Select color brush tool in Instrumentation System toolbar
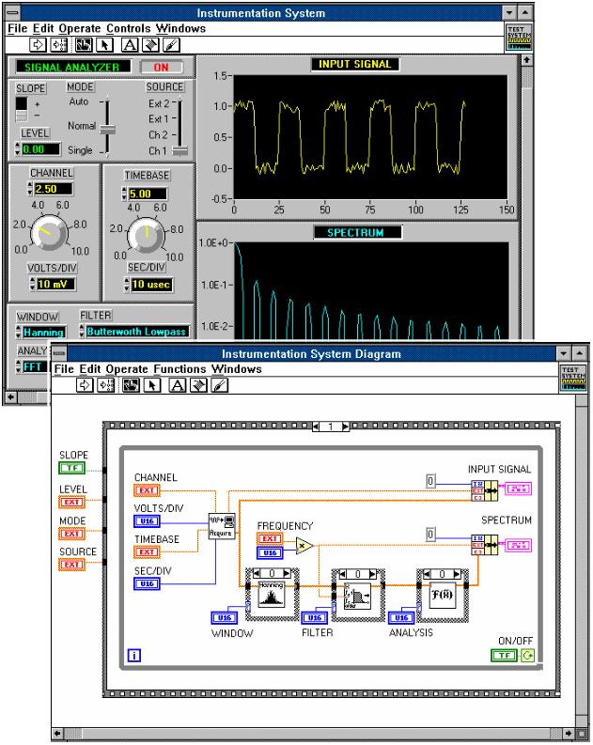 172,45
